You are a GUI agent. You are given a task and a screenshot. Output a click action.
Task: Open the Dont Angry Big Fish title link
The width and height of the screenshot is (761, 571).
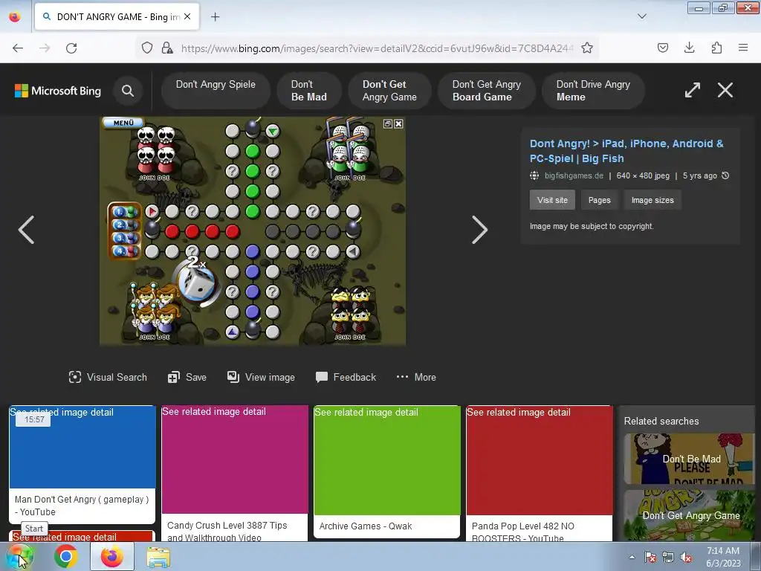click(x=626, y=151)
